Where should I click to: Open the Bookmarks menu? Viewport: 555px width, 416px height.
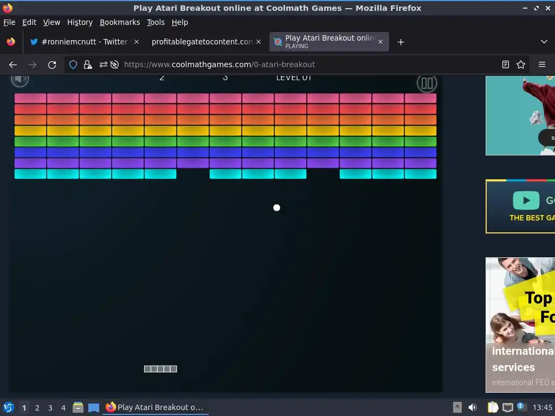tap(120, 22)
